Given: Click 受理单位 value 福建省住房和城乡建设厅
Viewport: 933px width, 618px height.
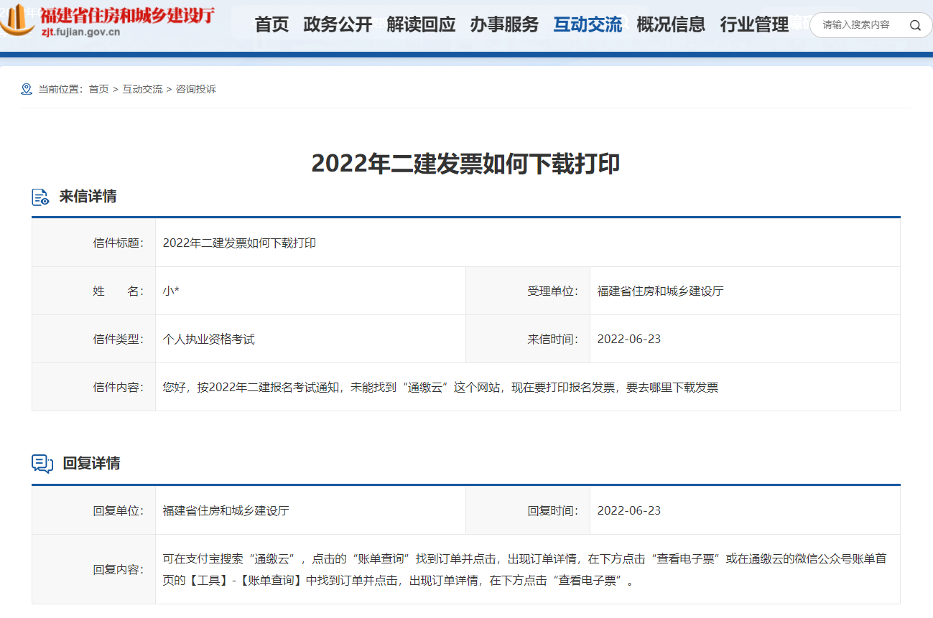Looking at the screenshot, I should (x=660, y=291).
